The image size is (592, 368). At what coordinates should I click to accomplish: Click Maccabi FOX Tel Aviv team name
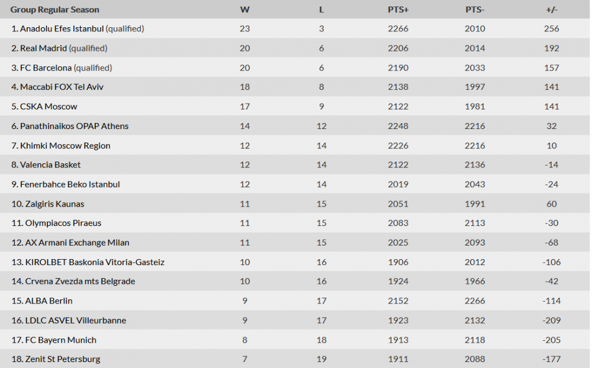click(x=62, y=87)
